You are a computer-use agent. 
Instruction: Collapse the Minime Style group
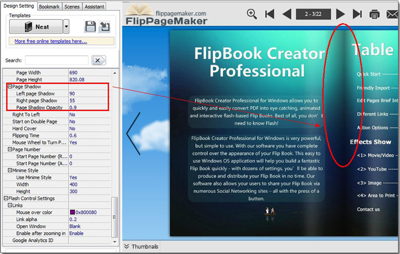[x=10, y=170]
